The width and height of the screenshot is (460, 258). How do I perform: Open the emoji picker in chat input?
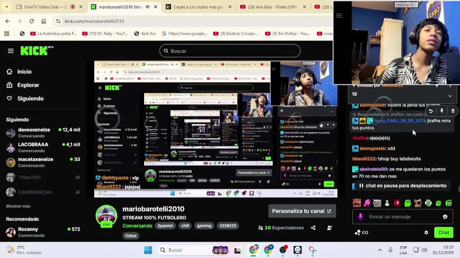[445, 217]
